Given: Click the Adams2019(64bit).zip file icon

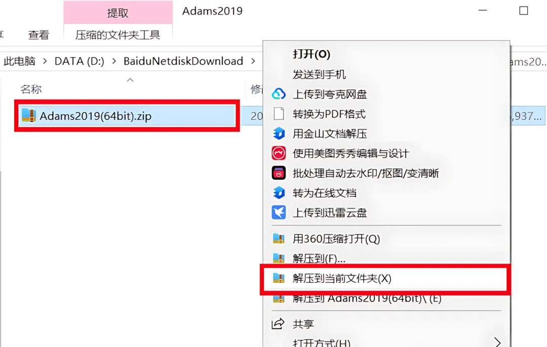Looking at the screenshot, I should coord(28,115).
